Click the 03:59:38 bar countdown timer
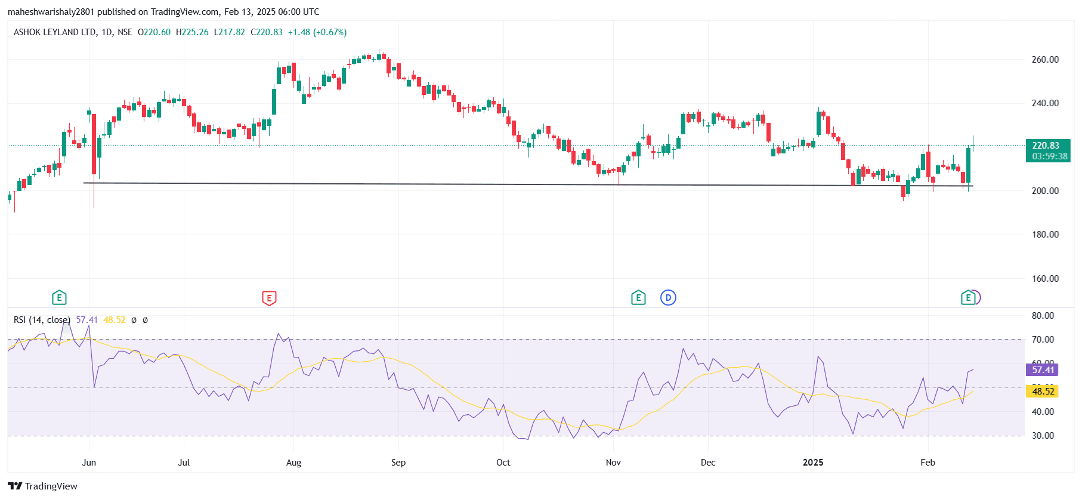 [x=1049, y=156]
